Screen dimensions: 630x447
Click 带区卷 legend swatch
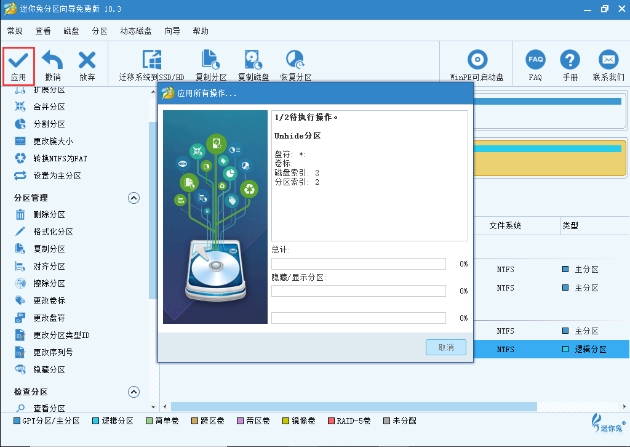pyautogui.click(x=241, y=421)
